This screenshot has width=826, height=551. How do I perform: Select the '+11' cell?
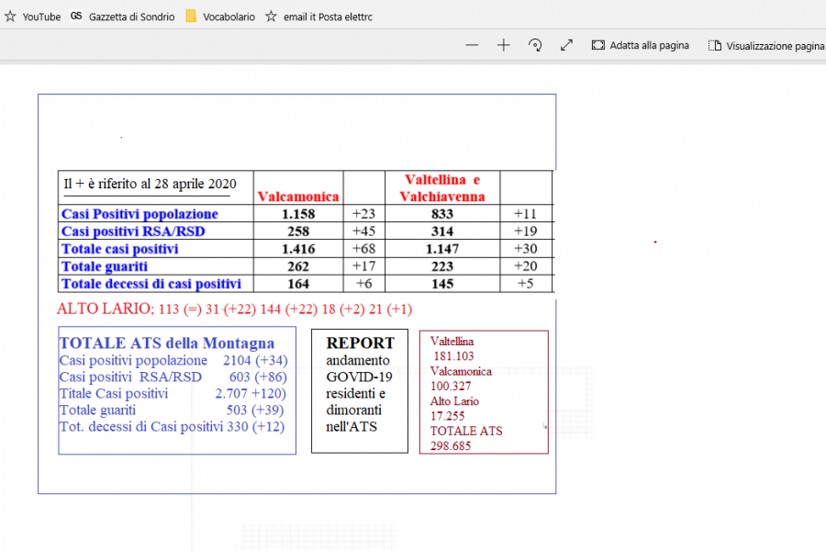[x=525, y=214]
